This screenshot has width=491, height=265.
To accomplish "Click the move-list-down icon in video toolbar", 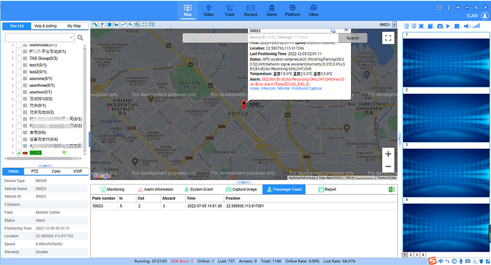I will point(413,26).
